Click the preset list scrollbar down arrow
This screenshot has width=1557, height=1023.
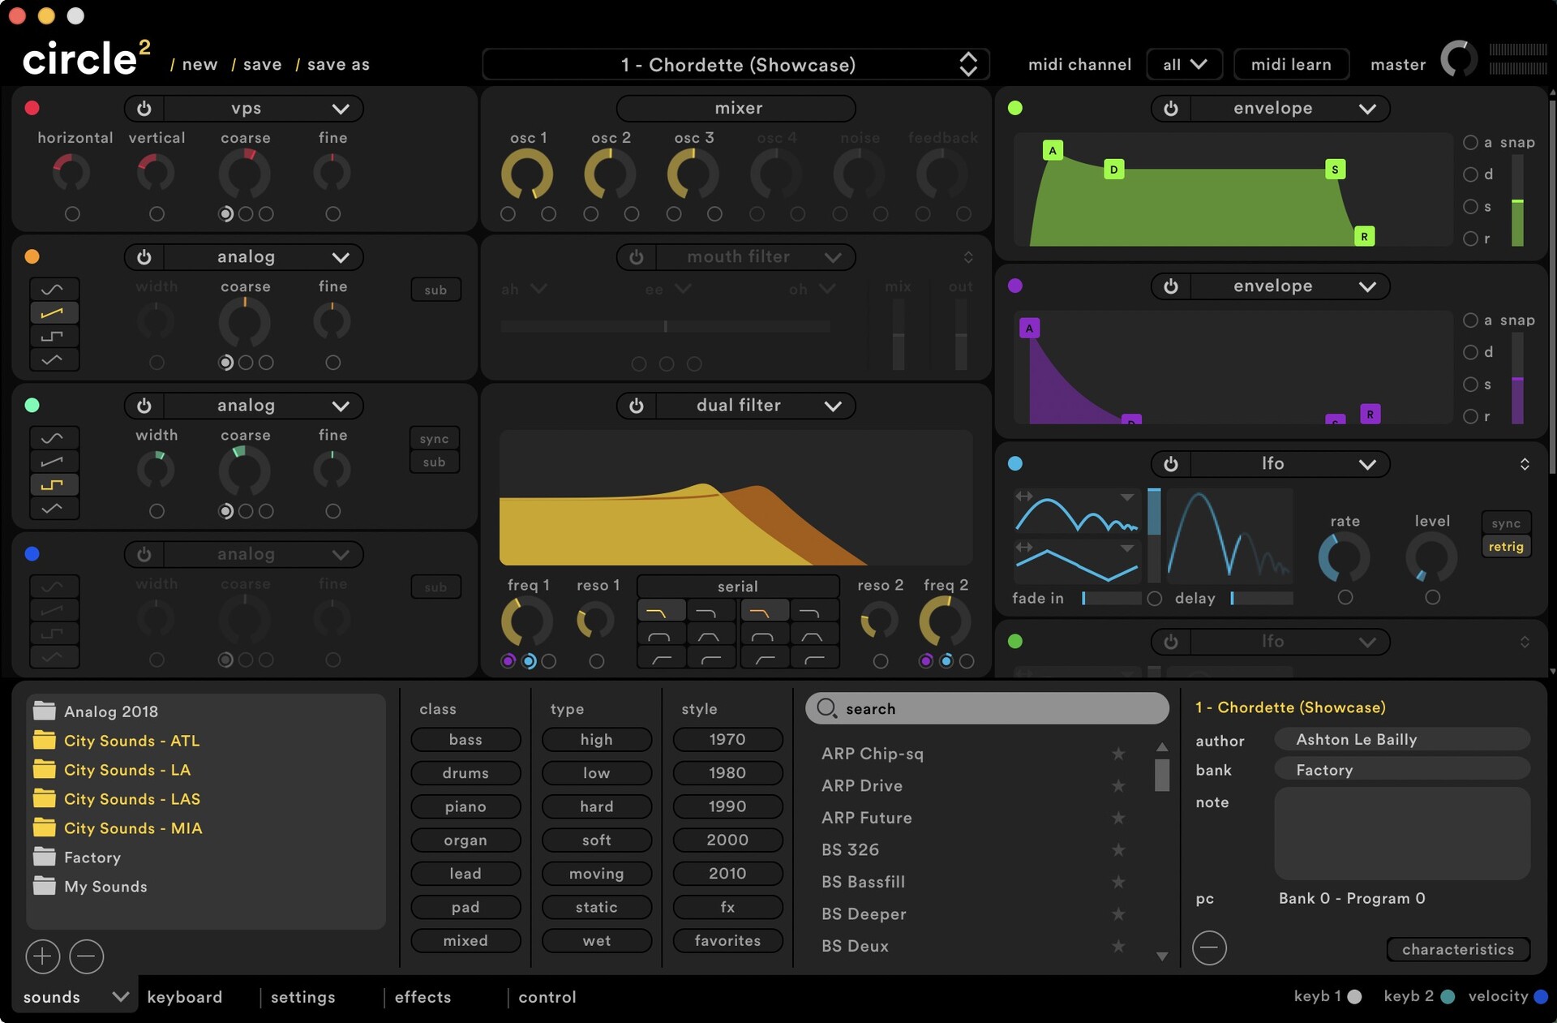1162,956
